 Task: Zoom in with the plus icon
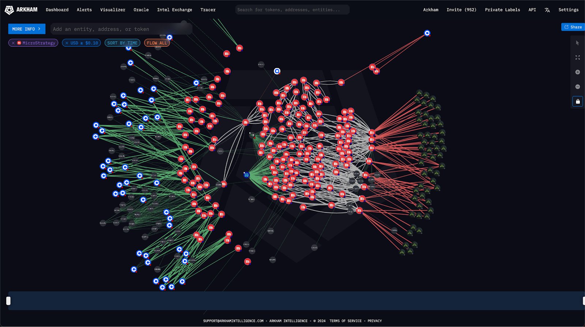(x=578, y=72)
